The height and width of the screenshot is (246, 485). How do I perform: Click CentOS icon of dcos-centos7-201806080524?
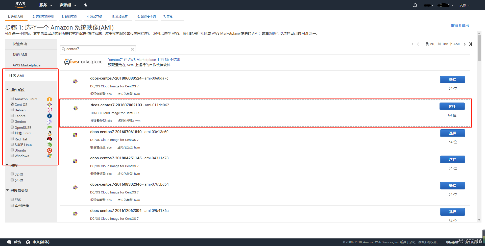75,81
